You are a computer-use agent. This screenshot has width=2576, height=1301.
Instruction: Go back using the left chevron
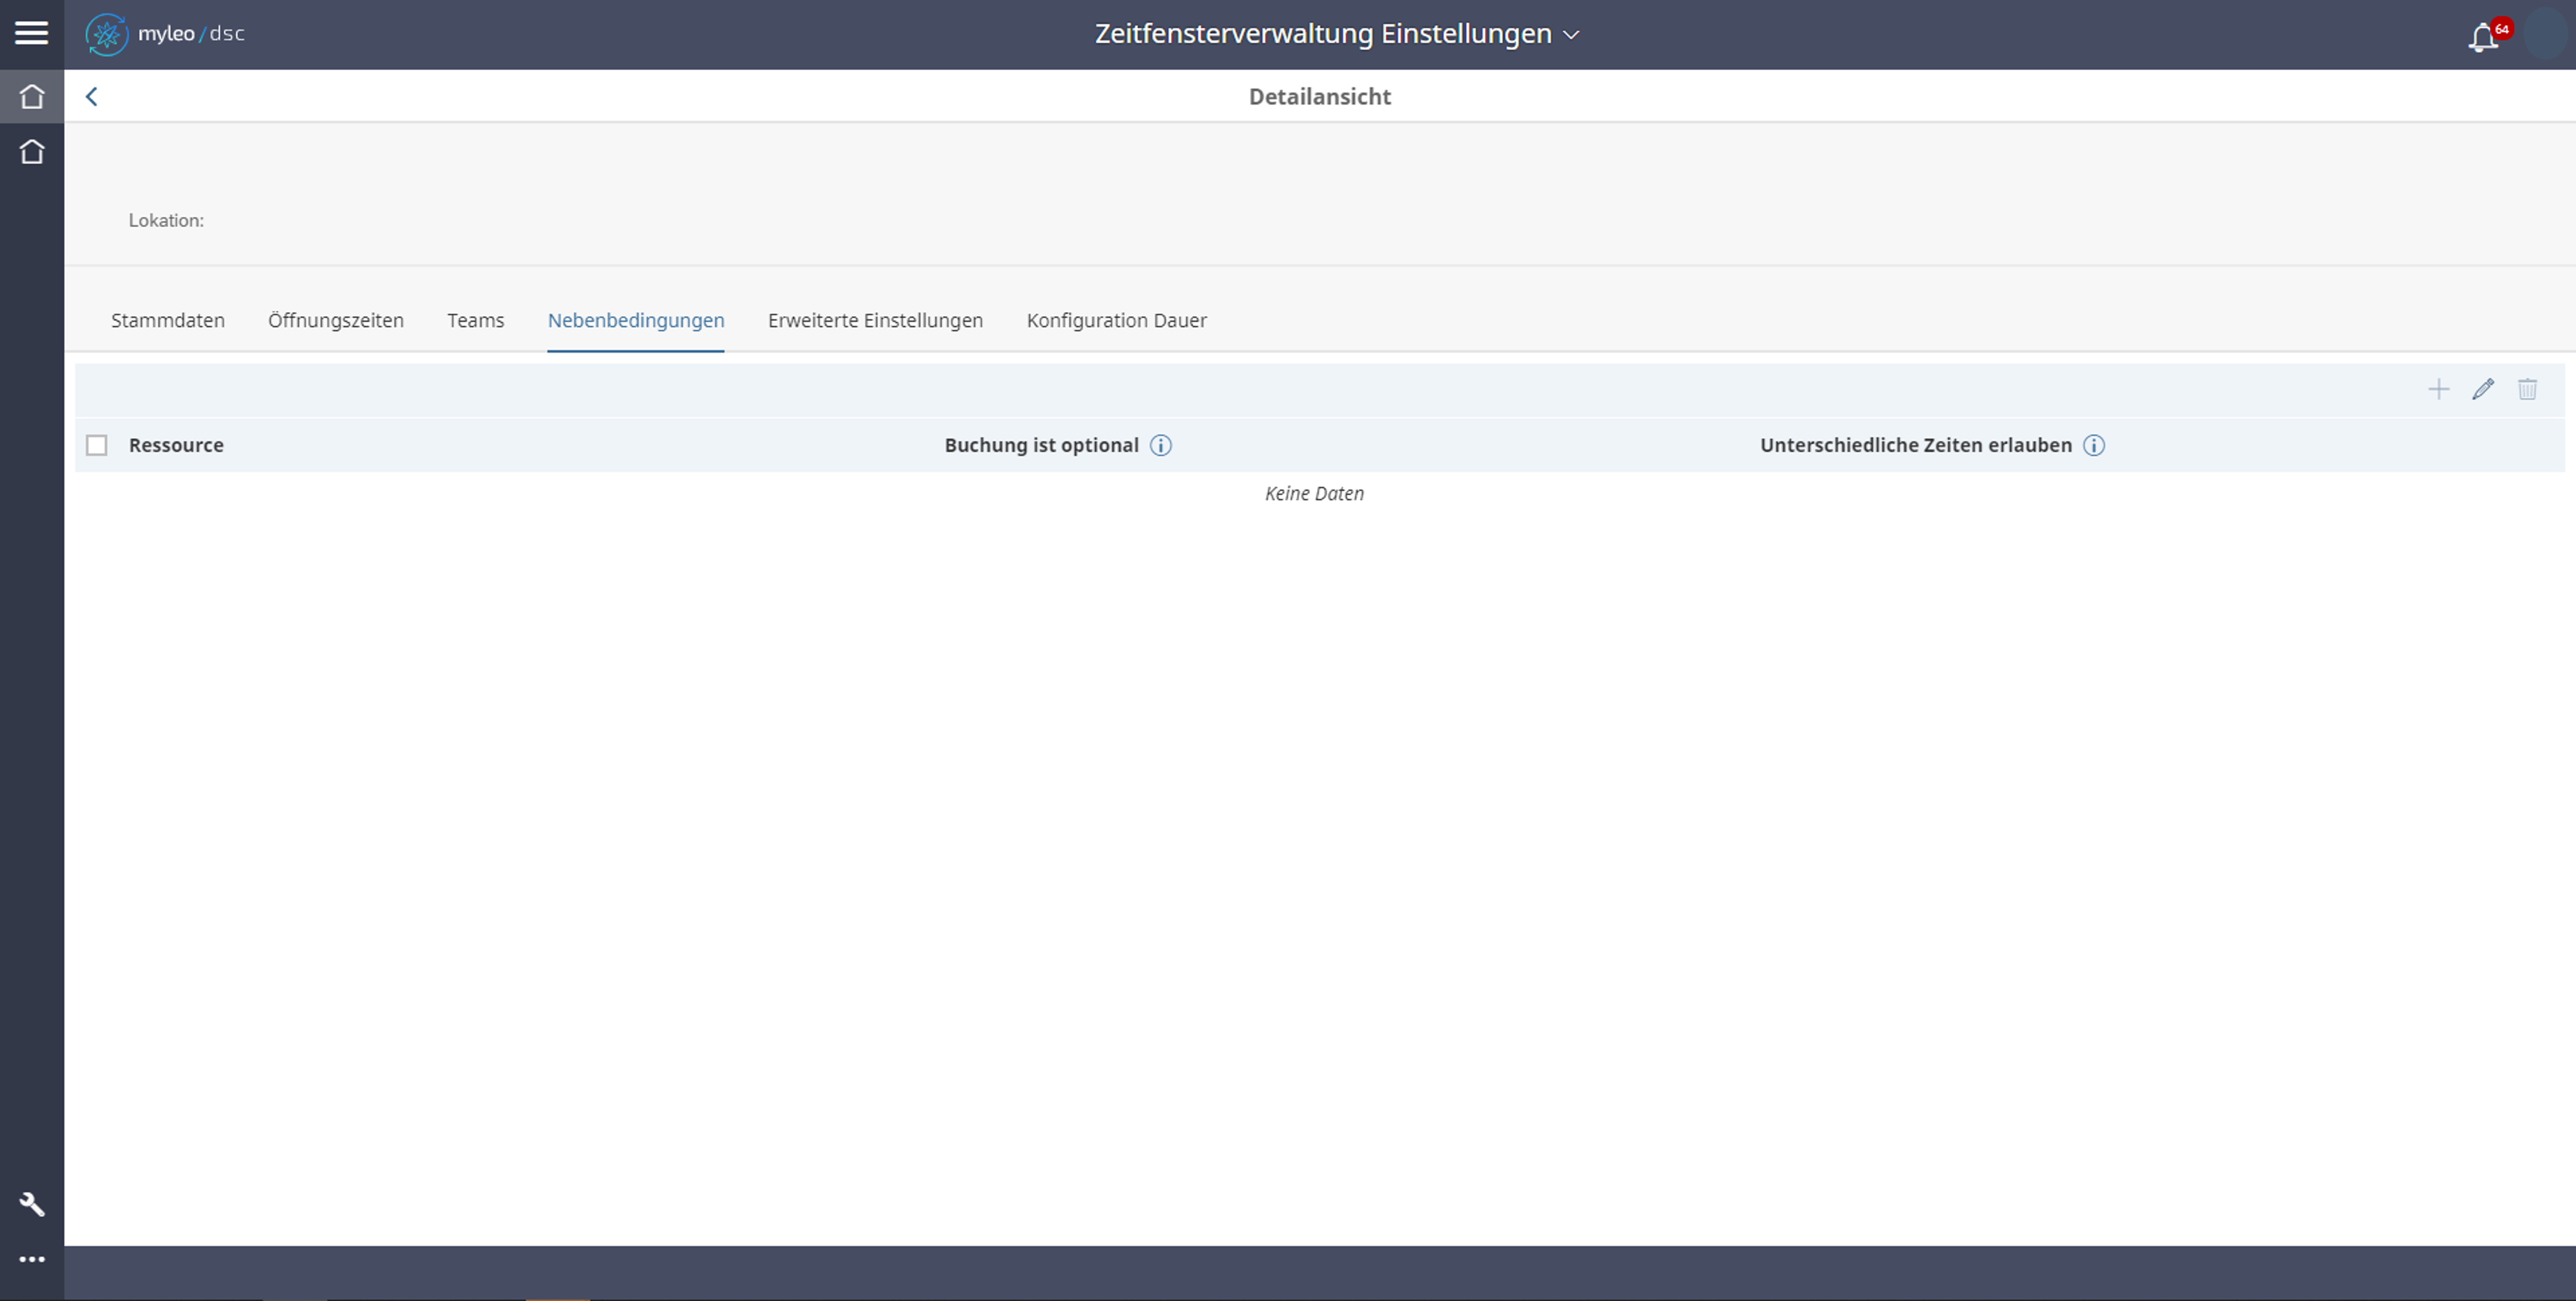[92, 97]
